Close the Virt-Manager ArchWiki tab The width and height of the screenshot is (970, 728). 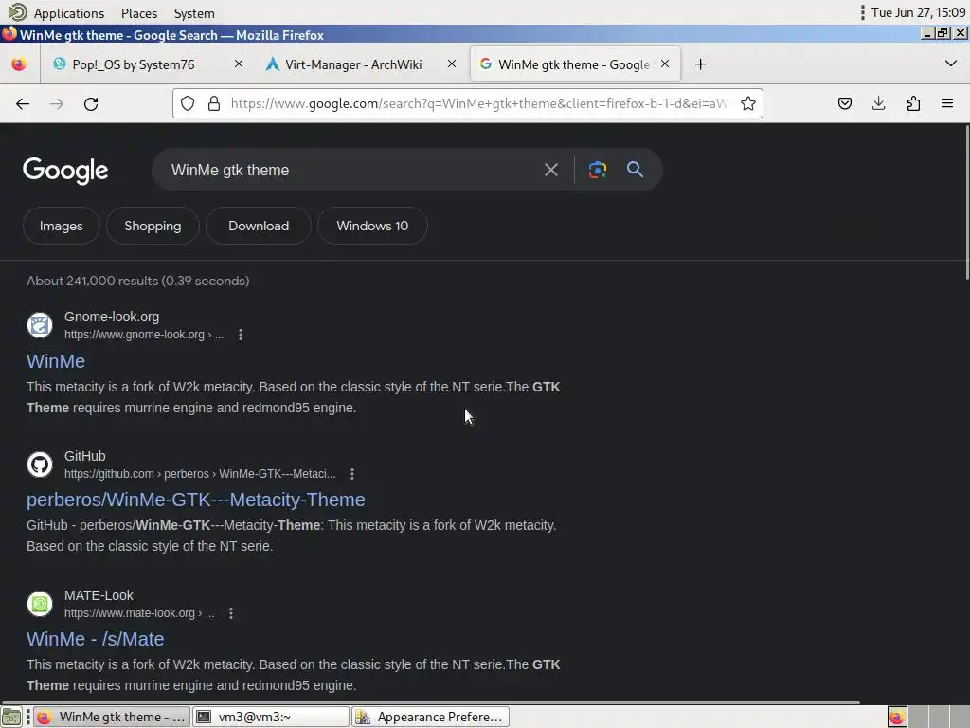coord(452,64)
